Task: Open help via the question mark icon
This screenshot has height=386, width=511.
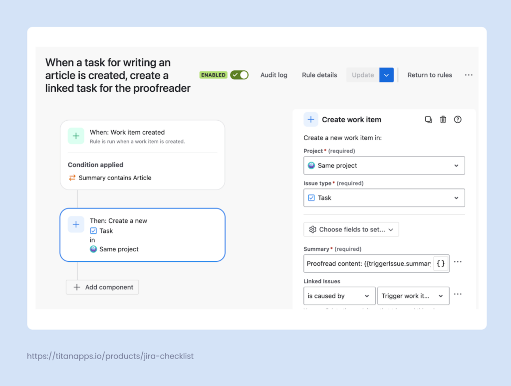Action: pos(457,120)
